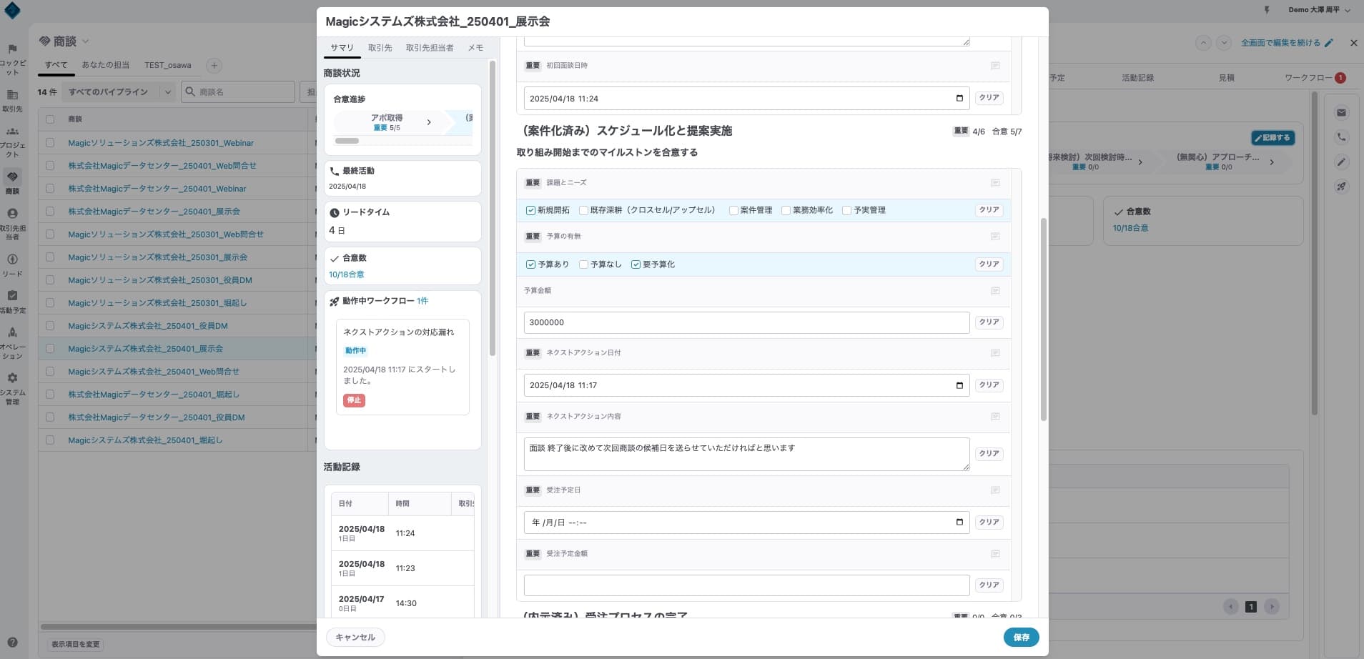
Task: Click the mail icon in right toolbar
Action: (1341, 112)
